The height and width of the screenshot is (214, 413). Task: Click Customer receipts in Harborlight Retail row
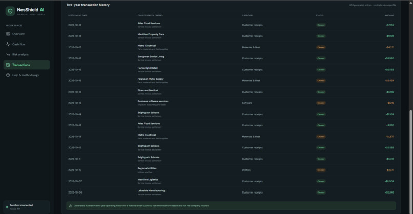click(252, 70)
